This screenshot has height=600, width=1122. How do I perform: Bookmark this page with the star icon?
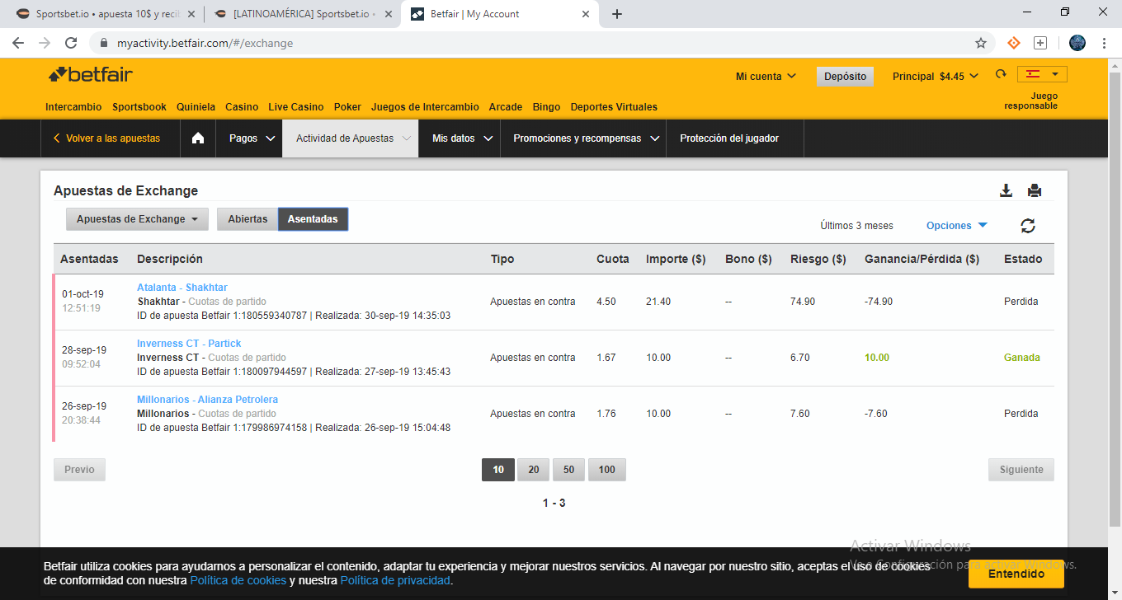tap(981, 43)
